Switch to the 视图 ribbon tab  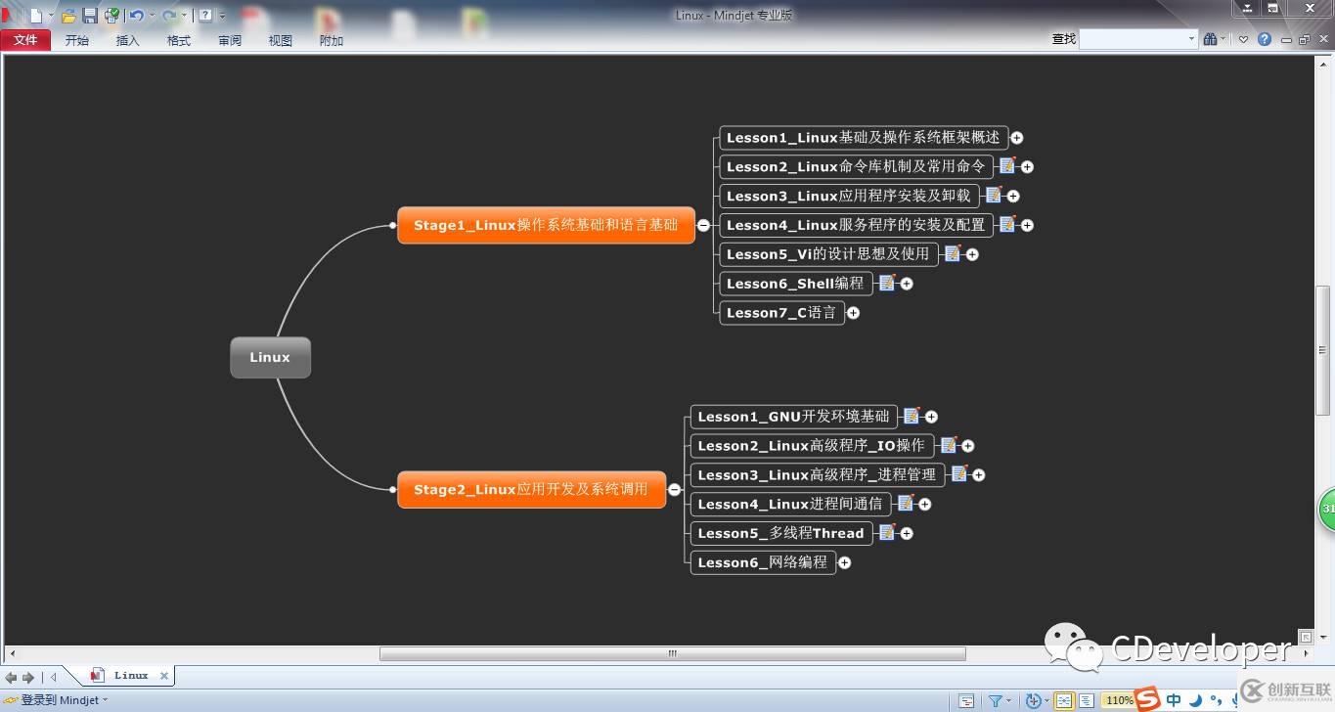click(x=281, y=40)
